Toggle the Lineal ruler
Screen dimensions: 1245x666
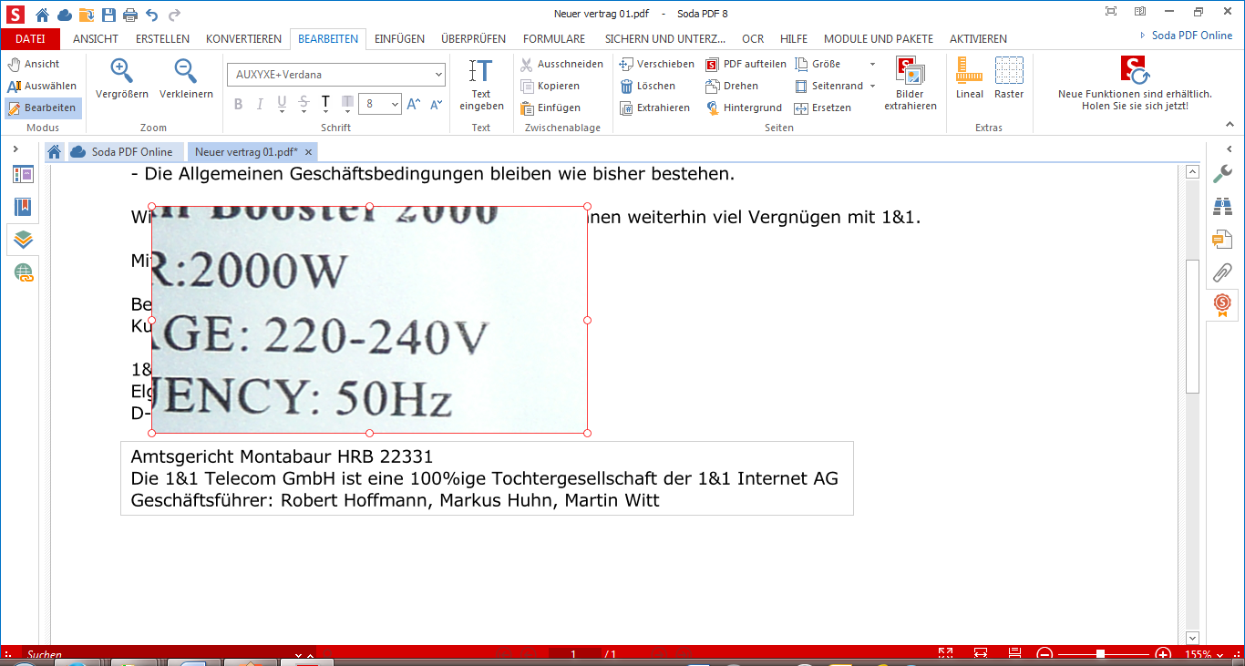coord(970,79)
